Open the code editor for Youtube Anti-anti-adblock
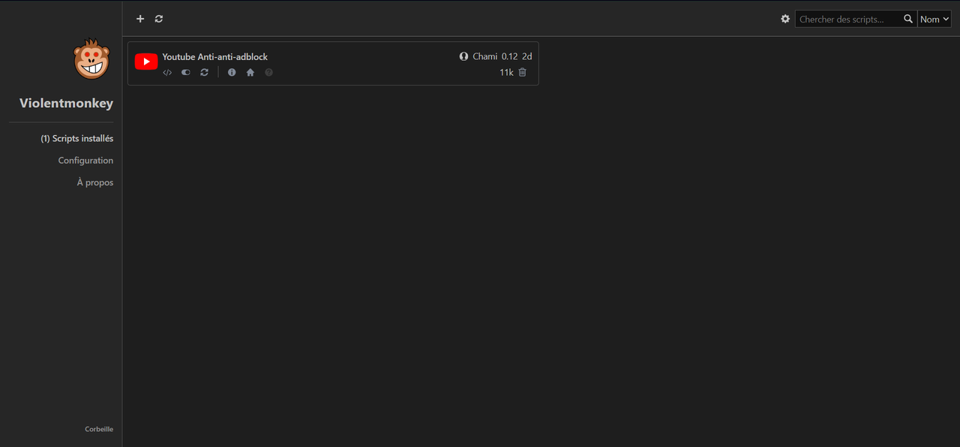Viewport: 960px width, 447px height. point(167,73)
